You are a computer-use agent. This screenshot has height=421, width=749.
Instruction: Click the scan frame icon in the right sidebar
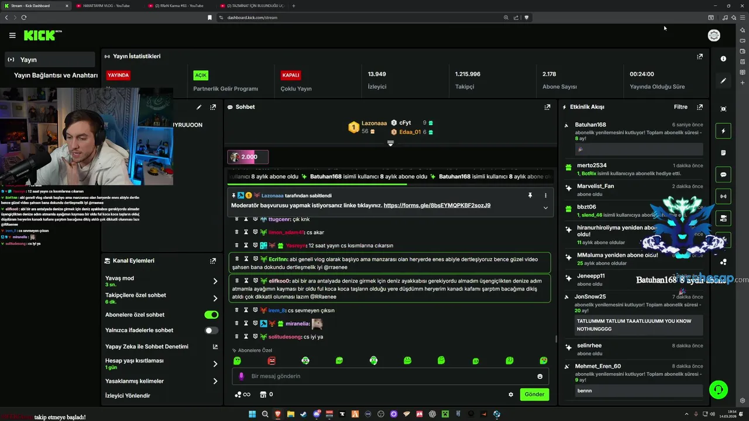tap(723, 109)
